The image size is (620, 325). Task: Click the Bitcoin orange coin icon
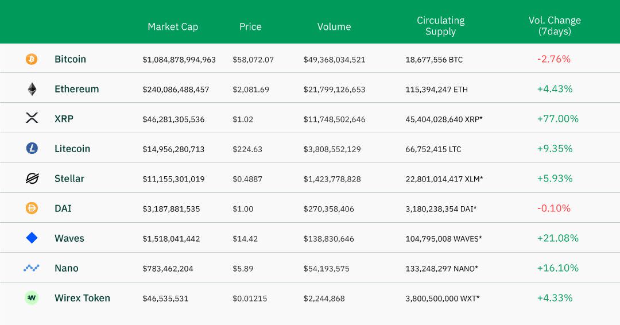[32, 59]
